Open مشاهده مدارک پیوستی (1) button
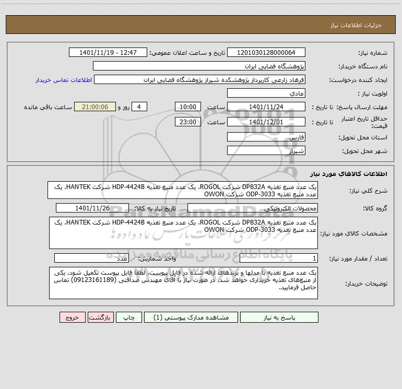The image size is (402, 389). 191,317
